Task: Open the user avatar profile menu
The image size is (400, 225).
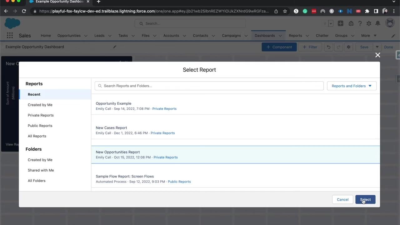Action: (x=390, y=23)
